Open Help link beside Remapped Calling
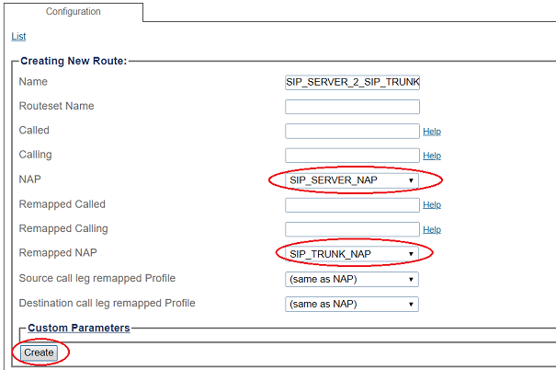Screen dimensions: 556x370 tap(432, 229)
